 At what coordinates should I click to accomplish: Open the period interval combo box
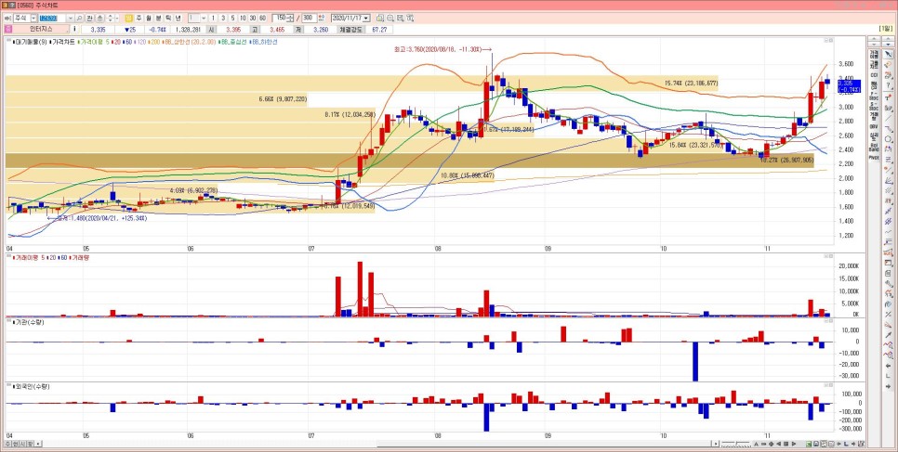(197, 18)
